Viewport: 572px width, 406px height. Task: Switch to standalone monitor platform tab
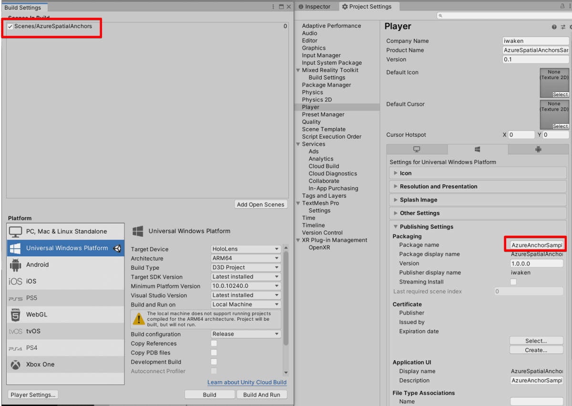[x=417, y=149]
